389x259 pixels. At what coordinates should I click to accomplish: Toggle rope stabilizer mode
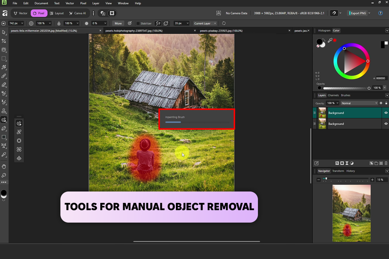click(x=158, y=23)
